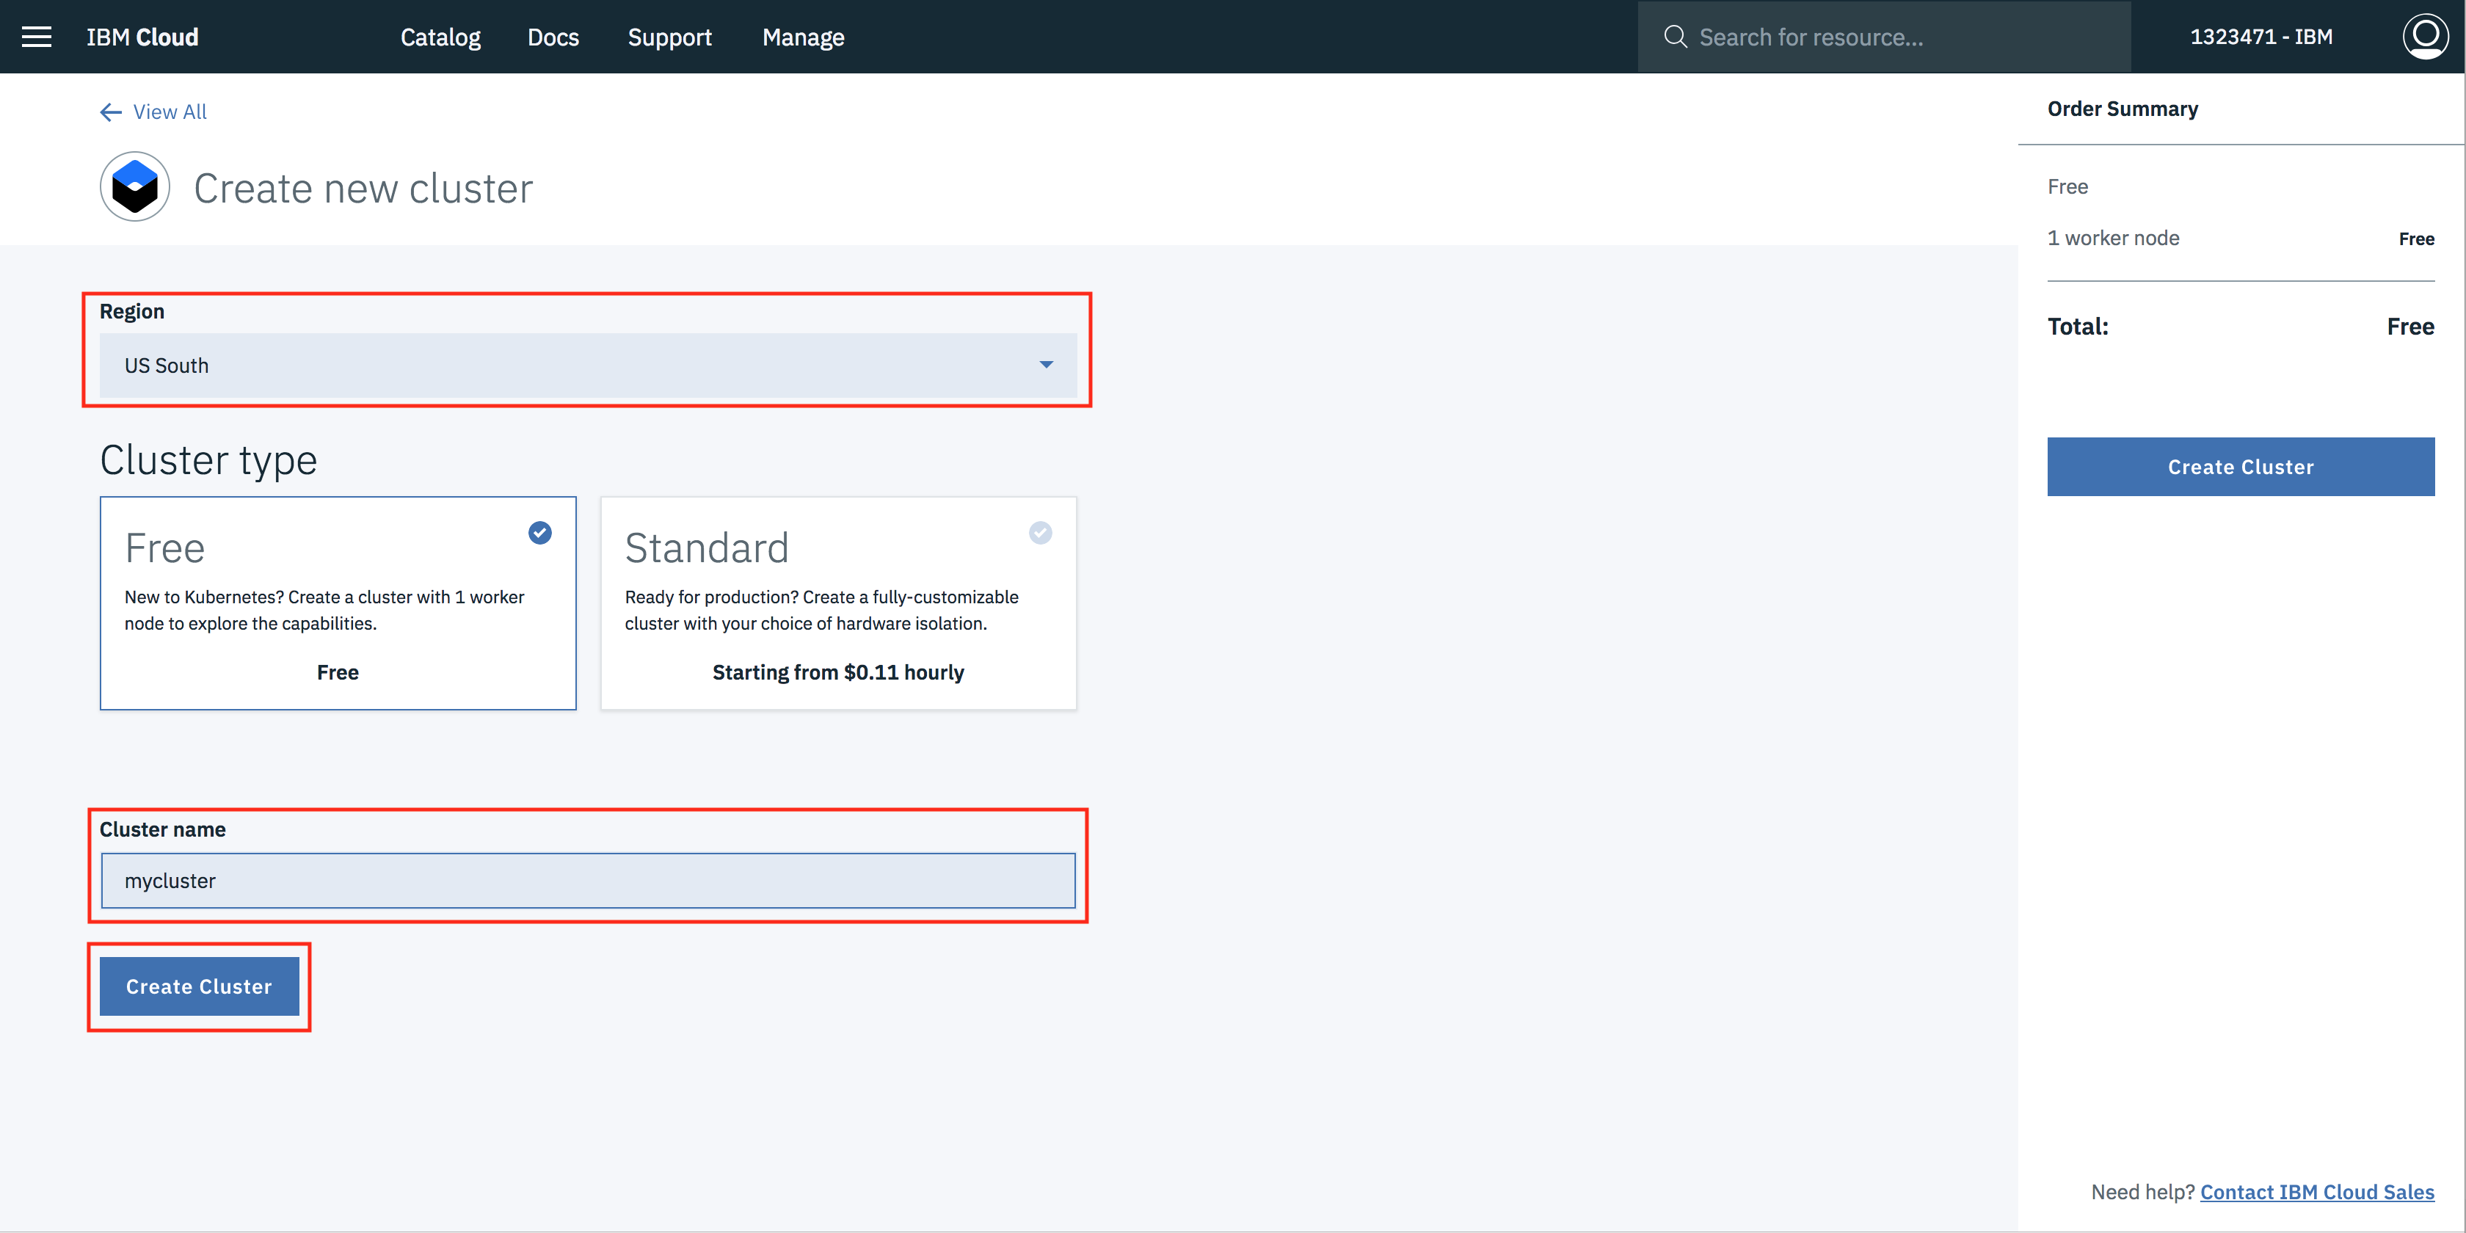This screenshot has width=2466, height=1233.
Task: Open the Manage menu
Action: tap(802, 37)
